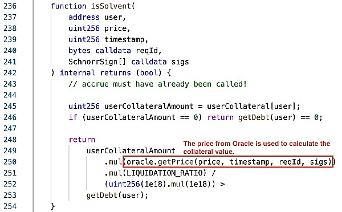342x212 pixels.
Task: Click the address user parameter on line 237
Action: point(97,17)
